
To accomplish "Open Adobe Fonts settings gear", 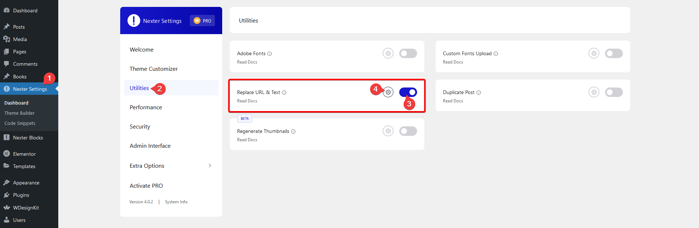I will [x=388, y=53].
